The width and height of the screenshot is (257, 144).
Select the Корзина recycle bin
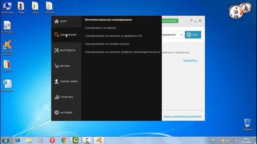coord(247,124)
